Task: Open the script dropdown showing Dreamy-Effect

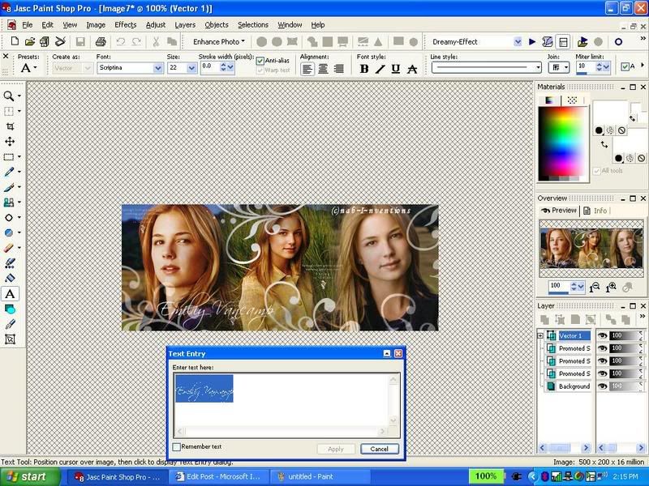Action: point(518,42)
